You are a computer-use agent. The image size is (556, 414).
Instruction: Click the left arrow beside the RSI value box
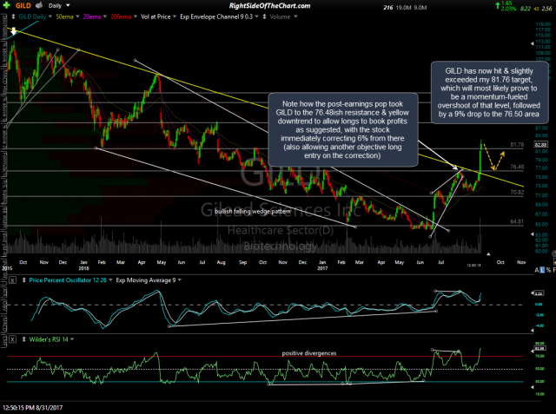[533, 352]
